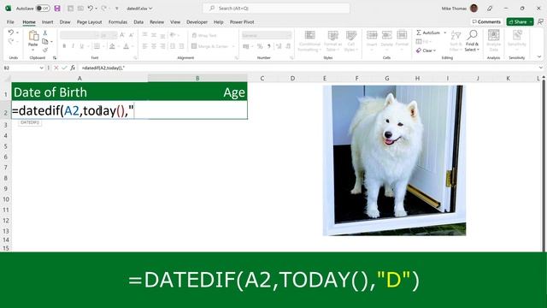Click the red Cancel X in formula bar
The image size is (547, 308).
coord(56,68)
